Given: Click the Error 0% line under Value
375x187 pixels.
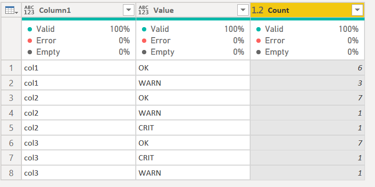Looking at the screenshot, I should click(x=193, y=40).
